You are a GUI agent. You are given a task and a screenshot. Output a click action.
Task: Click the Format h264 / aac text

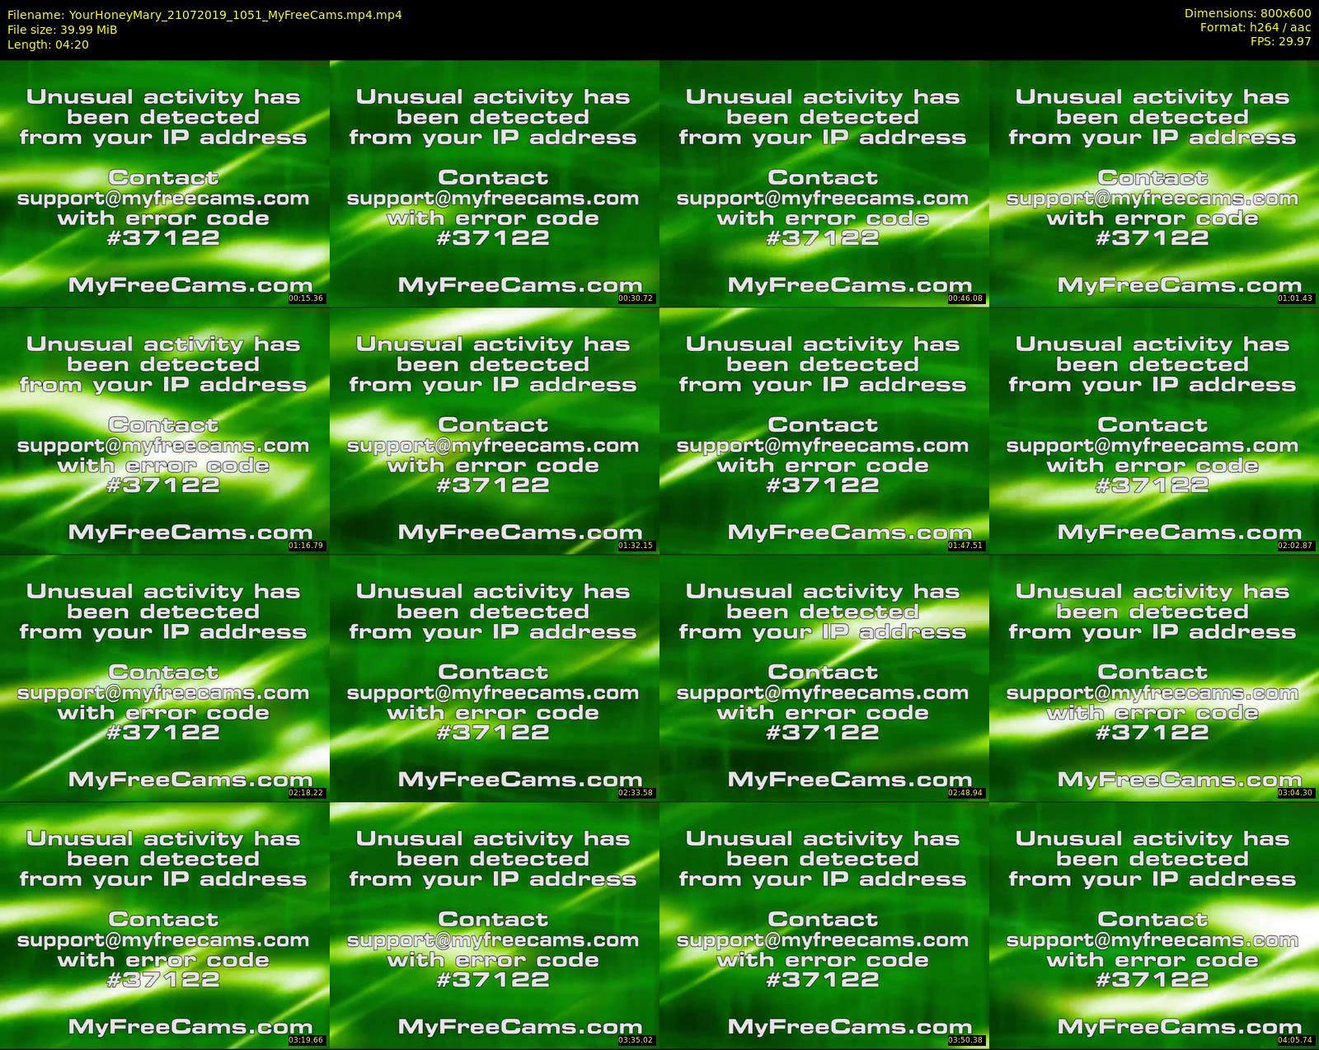(x=1256, y=27)
